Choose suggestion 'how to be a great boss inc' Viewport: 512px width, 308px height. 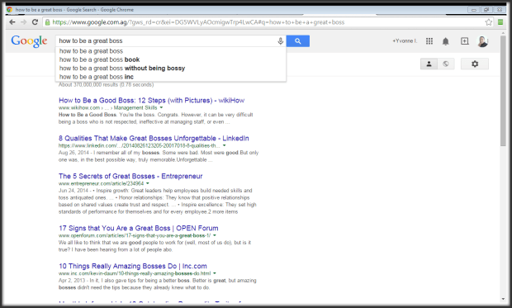click(x=171, y=77)
